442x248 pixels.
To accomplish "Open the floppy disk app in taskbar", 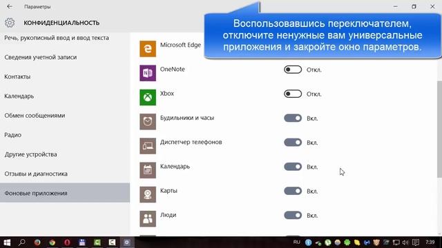I will pos(82,242).
